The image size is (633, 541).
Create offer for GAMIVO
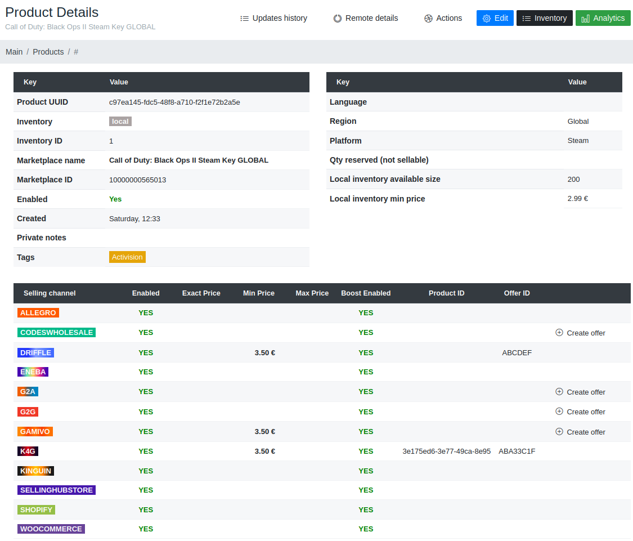(580, 432)
